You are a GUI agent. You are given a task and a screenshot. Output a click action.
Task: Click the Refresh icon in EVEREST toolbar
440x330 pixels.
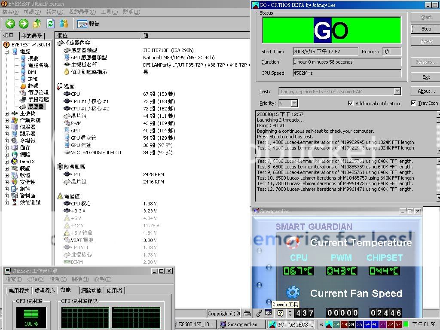coord(51,24)
